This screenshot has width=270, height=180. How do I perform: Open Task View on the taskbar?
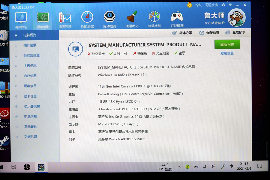(x=14, y=167)
